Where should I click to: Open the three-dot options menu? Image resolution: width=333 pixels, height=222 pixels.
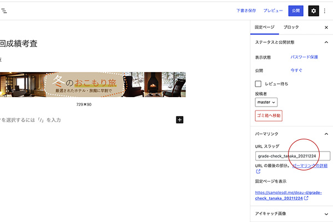(325, 11)
